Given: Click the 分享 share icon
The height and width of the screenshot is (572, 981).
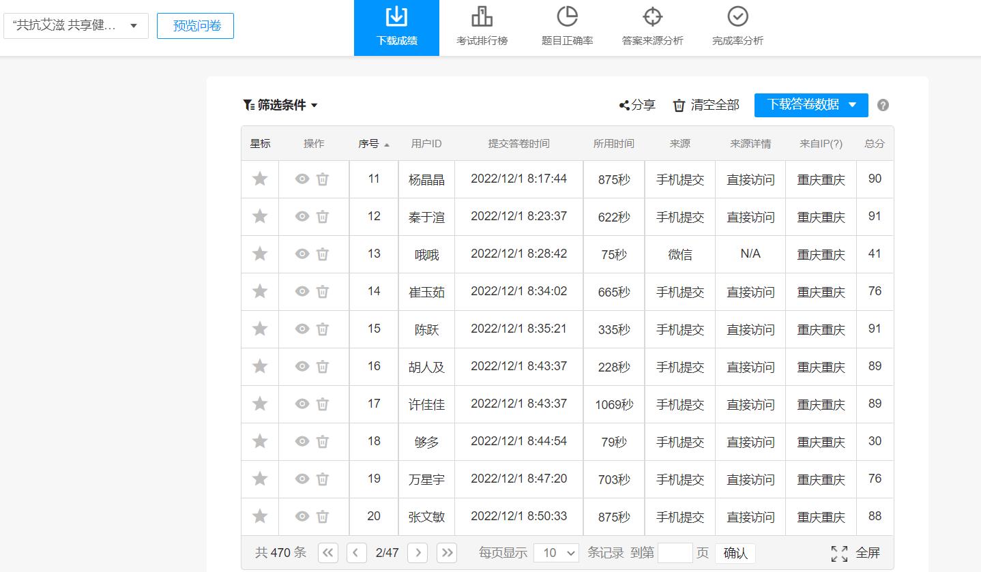Looking at the screenshot, I should coord(624,105).
